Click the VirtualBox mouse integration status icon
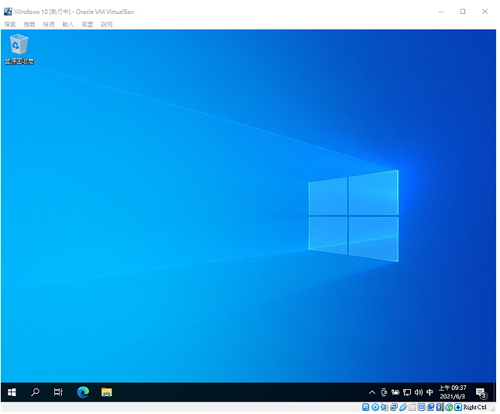This screenshot has width=500, height=414. click(x=449, y=407)
